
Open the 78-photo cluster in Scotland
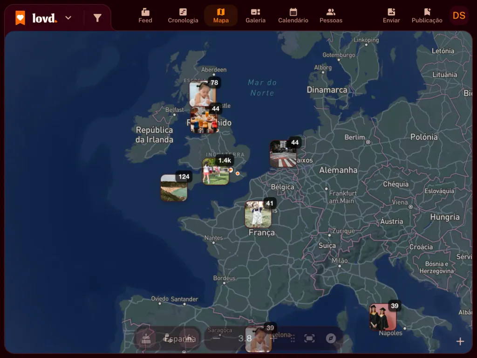pos(203,93)
